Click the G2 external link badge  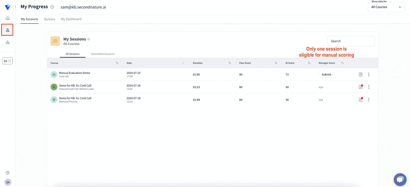(7, 61)
